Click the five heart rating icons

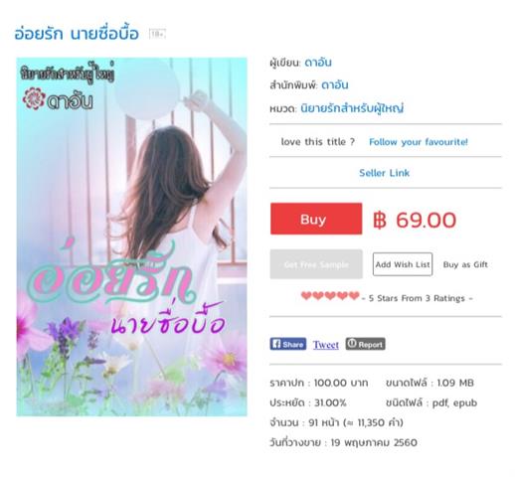pos(330,295)
